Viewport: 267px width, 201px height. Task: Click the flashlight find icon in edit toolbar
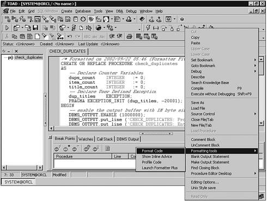[x=45, y=37]
